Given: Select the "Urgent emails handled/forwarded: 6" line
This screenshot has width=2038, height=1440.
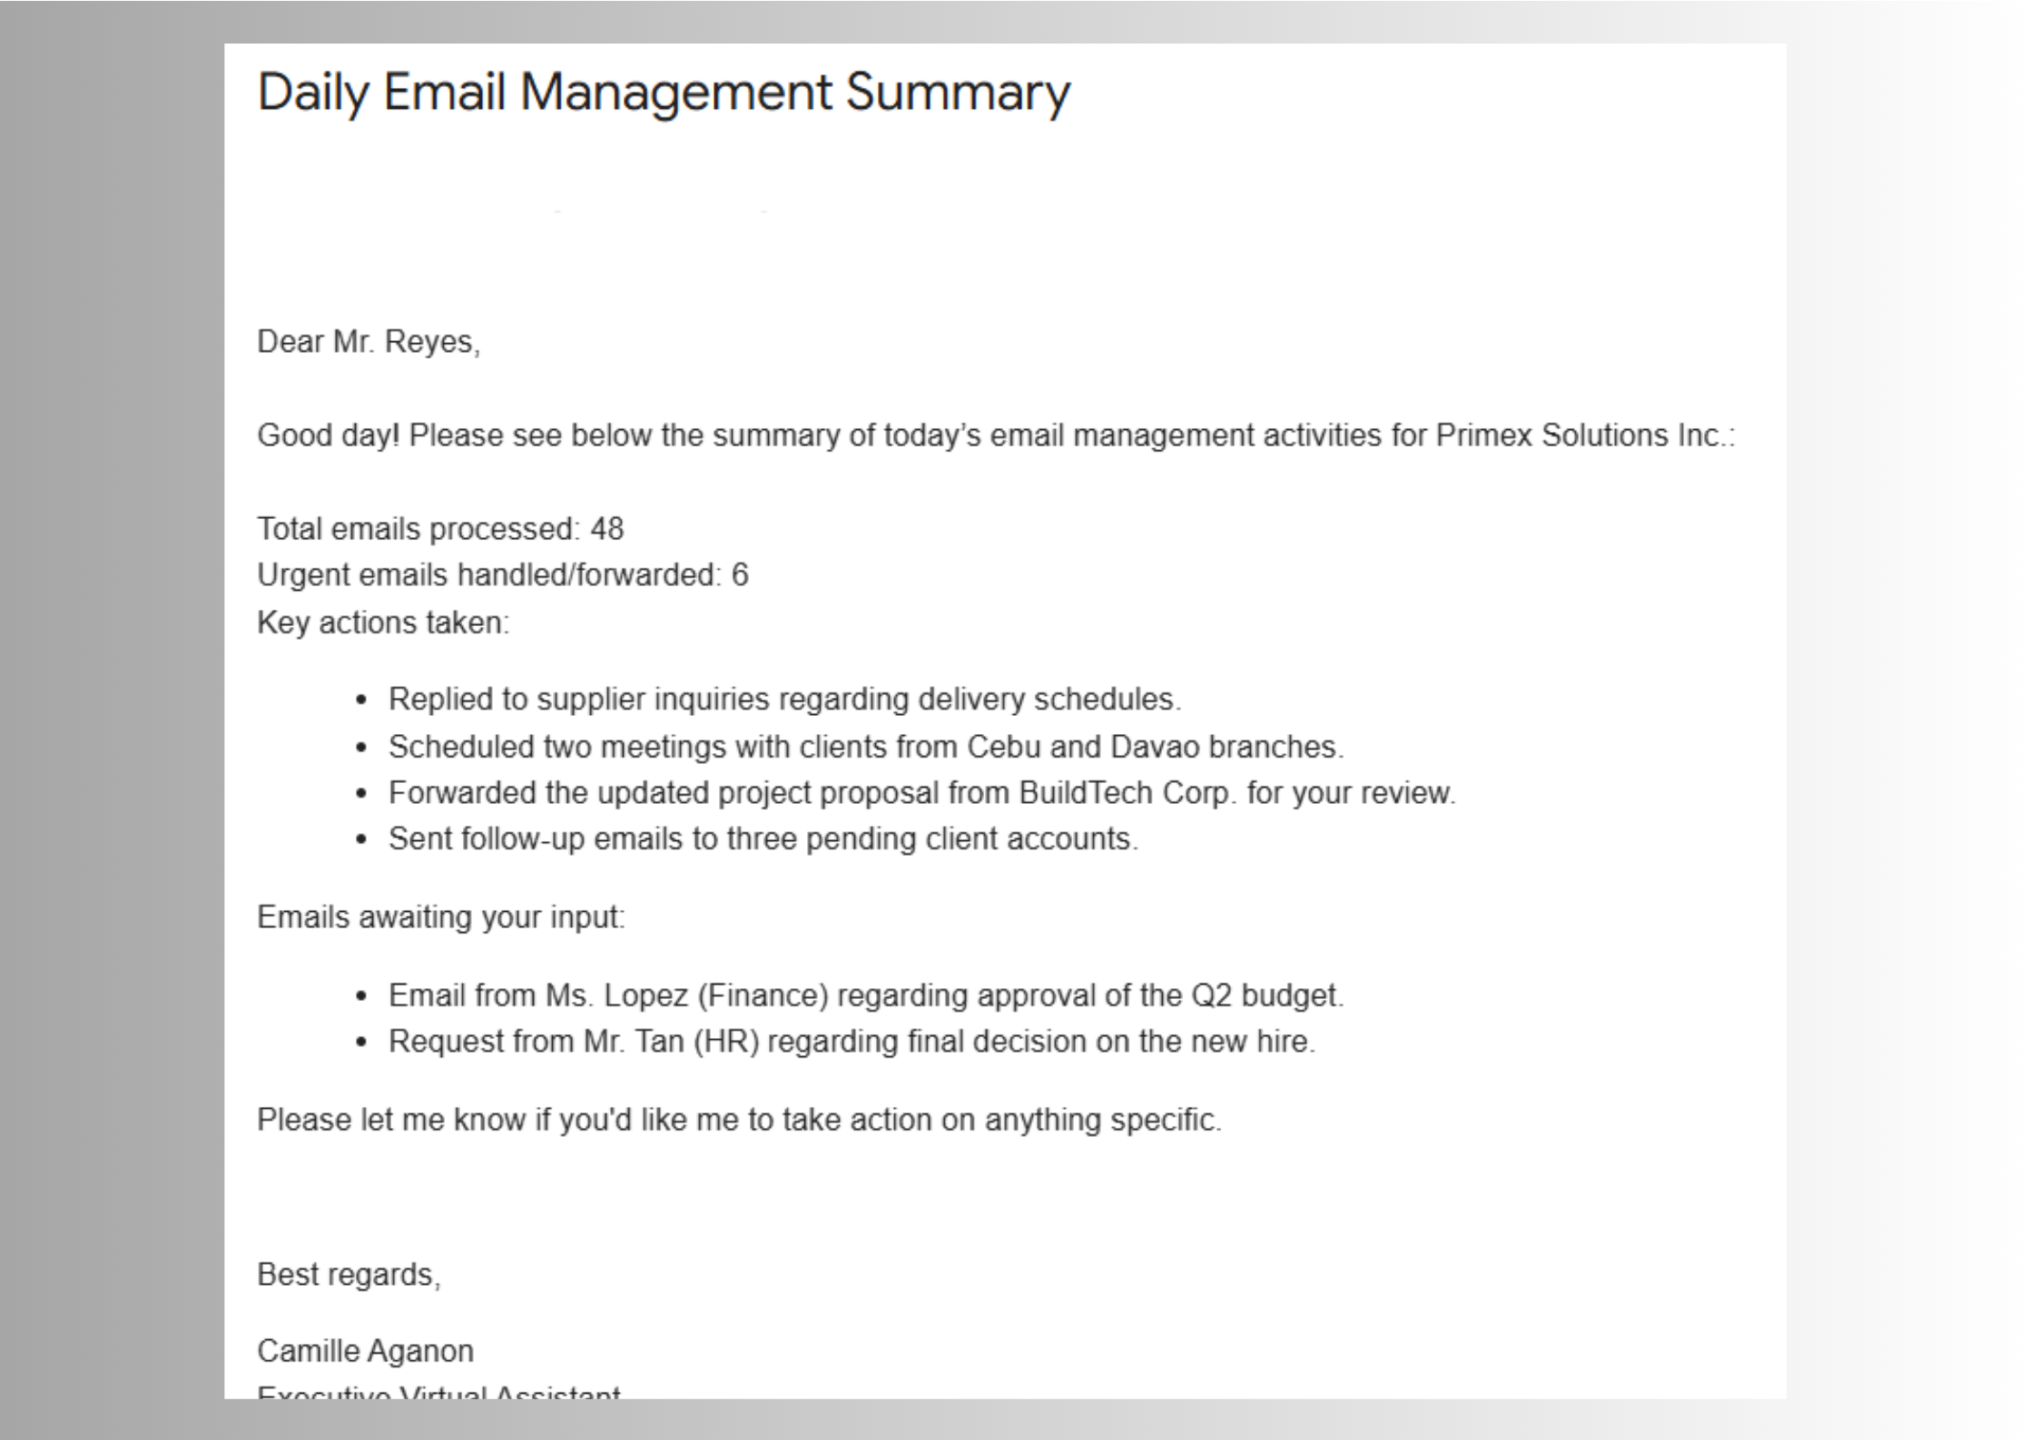Looking at the screenshot, I should [x=502, y=575].
